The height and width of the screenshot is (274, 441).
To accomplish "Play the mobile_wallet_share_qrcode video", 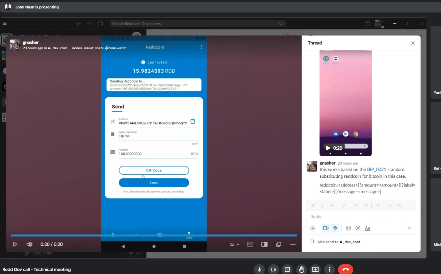I will coord(15,244).
